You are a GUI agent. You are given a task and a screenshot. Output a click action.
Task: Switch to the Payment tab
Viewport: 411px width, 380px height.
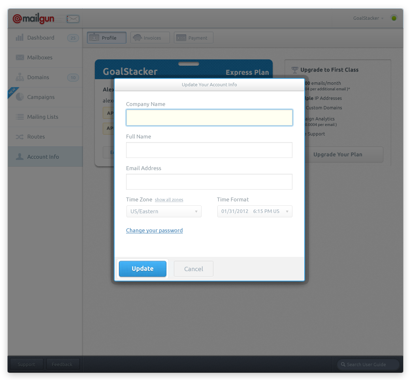(193, 38)
